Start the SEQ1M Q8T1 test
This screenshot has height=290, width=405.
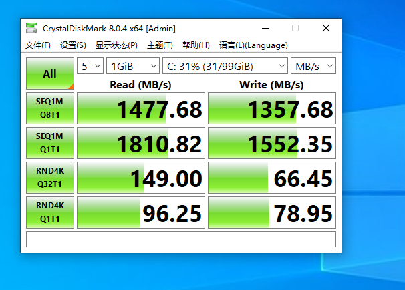(50, 108)
